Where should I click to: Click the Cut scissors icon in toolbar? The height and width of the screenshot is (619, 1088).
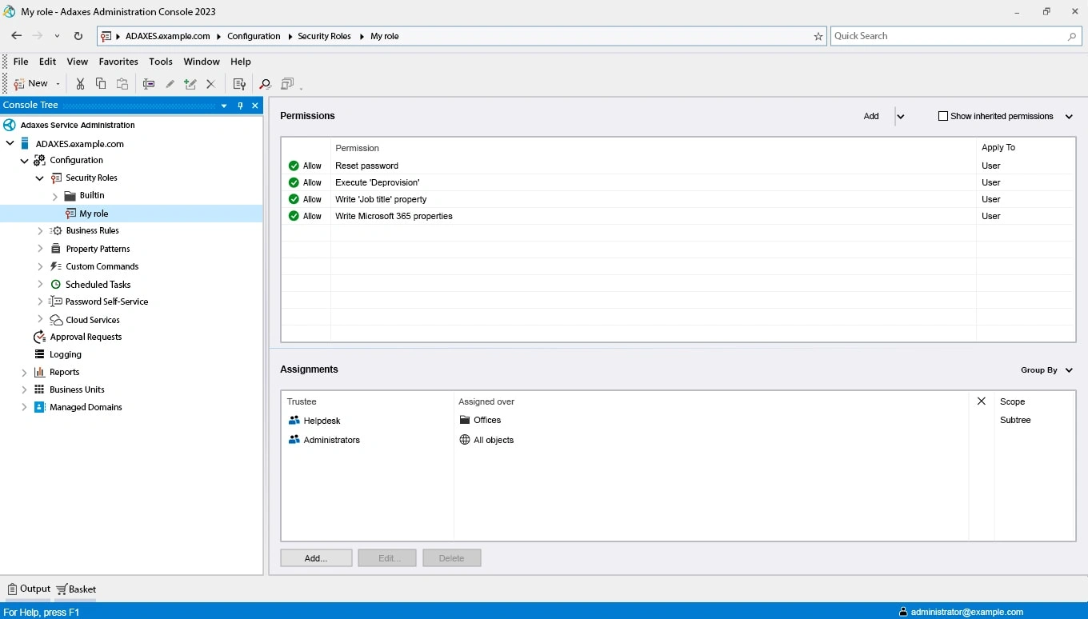(80, 84)
